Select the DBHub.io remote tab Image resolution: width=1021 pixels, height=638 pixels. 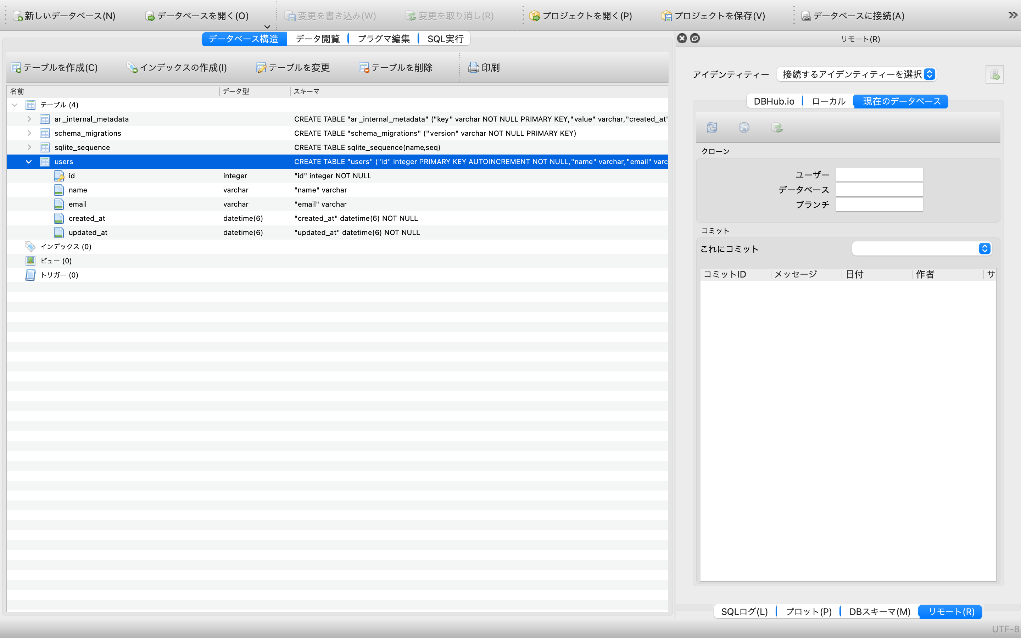click(x=774, y=101)
